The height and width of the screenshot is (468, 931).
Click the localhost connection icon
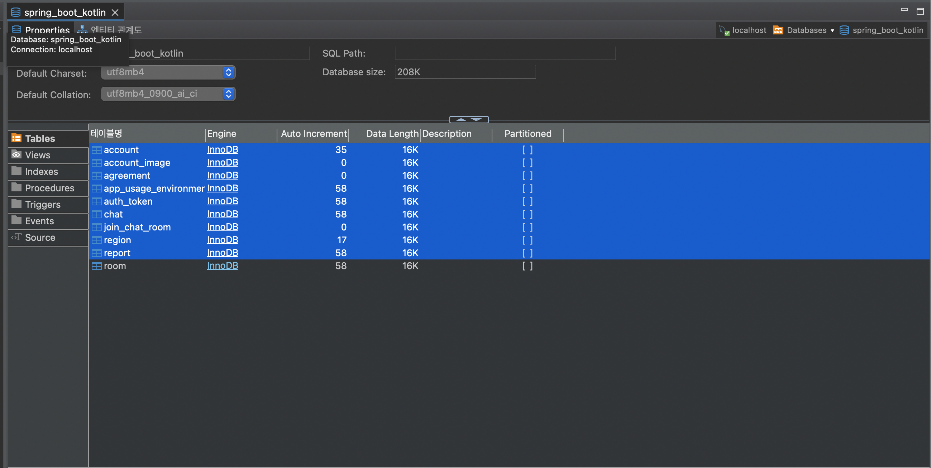(724, 30)
